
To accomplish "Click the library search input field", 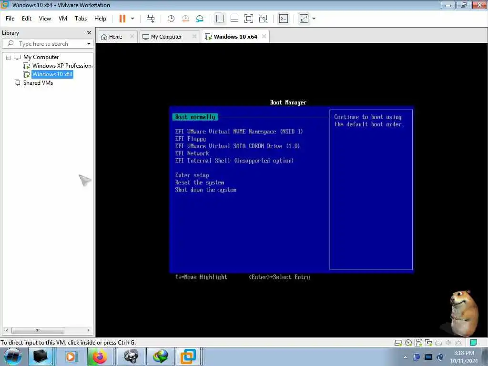I will [43, 43].
